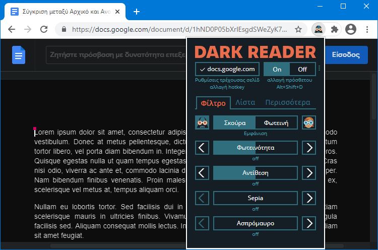Decrease Sepia with left arrow
The image size is (378, 250).
(202, 198)
